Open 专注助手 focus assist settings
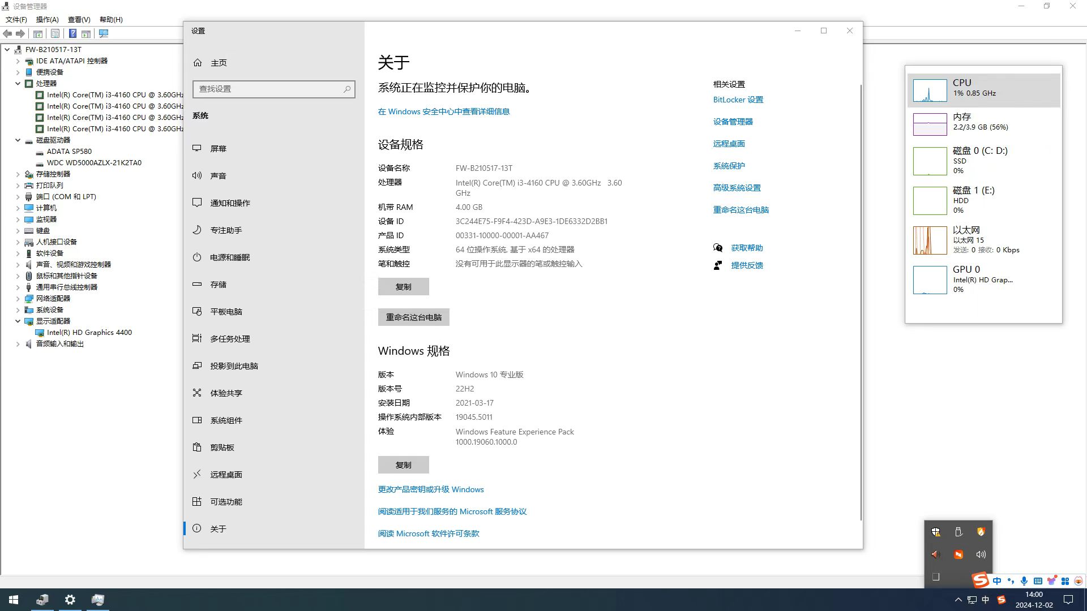Image resolution: width=1087 pixels, height=611 pixels. pyautogui.click(x=274, y=230)
